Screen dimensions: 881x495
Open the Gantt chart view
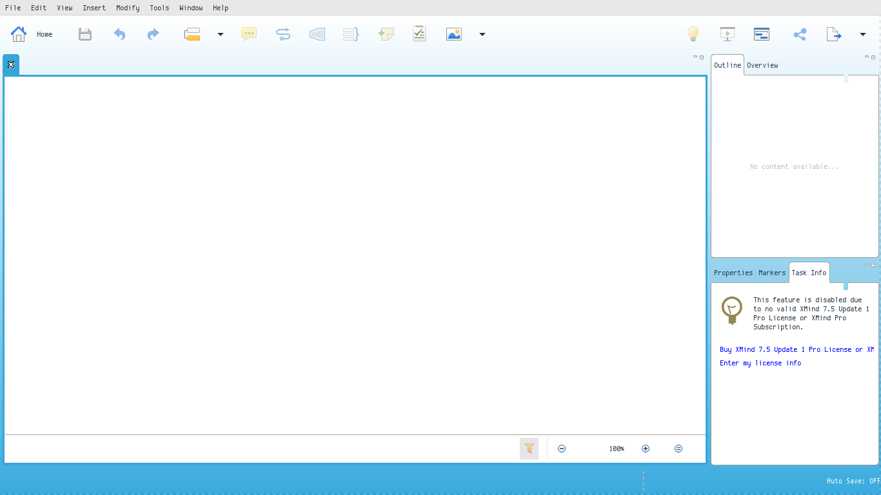pos(762,34)
